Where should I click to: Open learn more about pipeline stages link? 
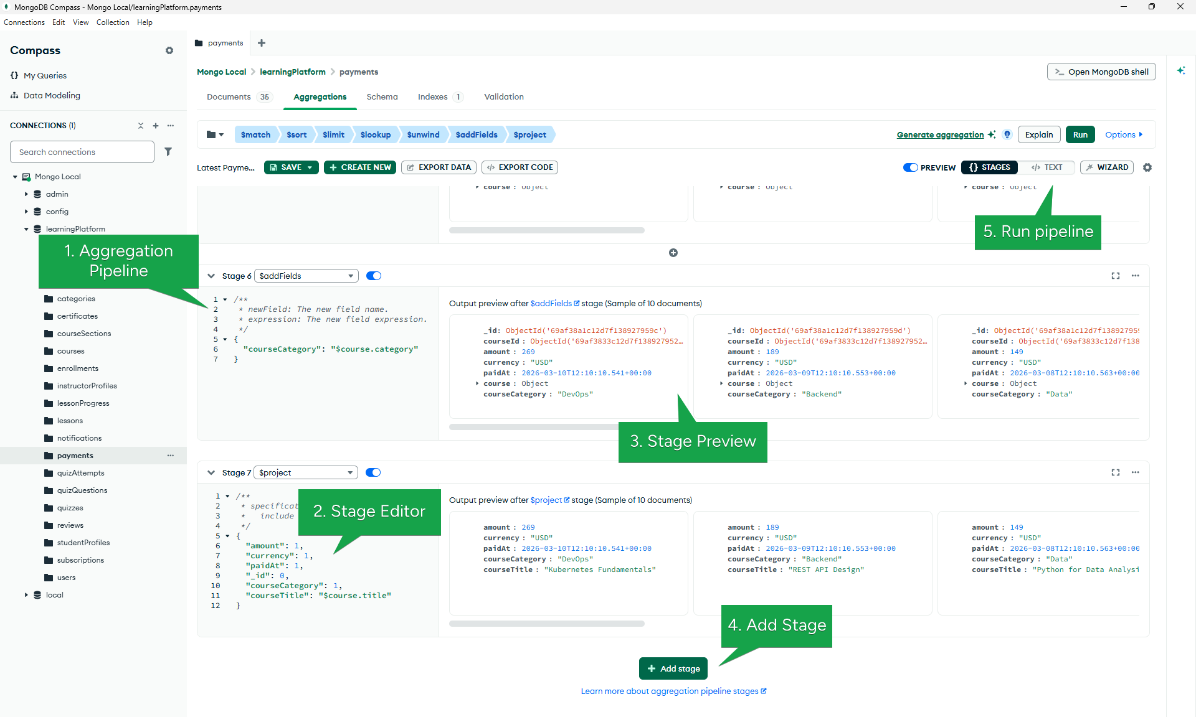pyautogui.click(x=673, y=691)
